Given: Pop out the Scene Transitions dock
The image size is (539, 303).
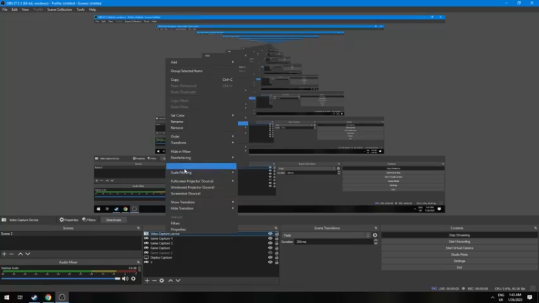Looking at the screenshot, I should (x=376, y=228).
